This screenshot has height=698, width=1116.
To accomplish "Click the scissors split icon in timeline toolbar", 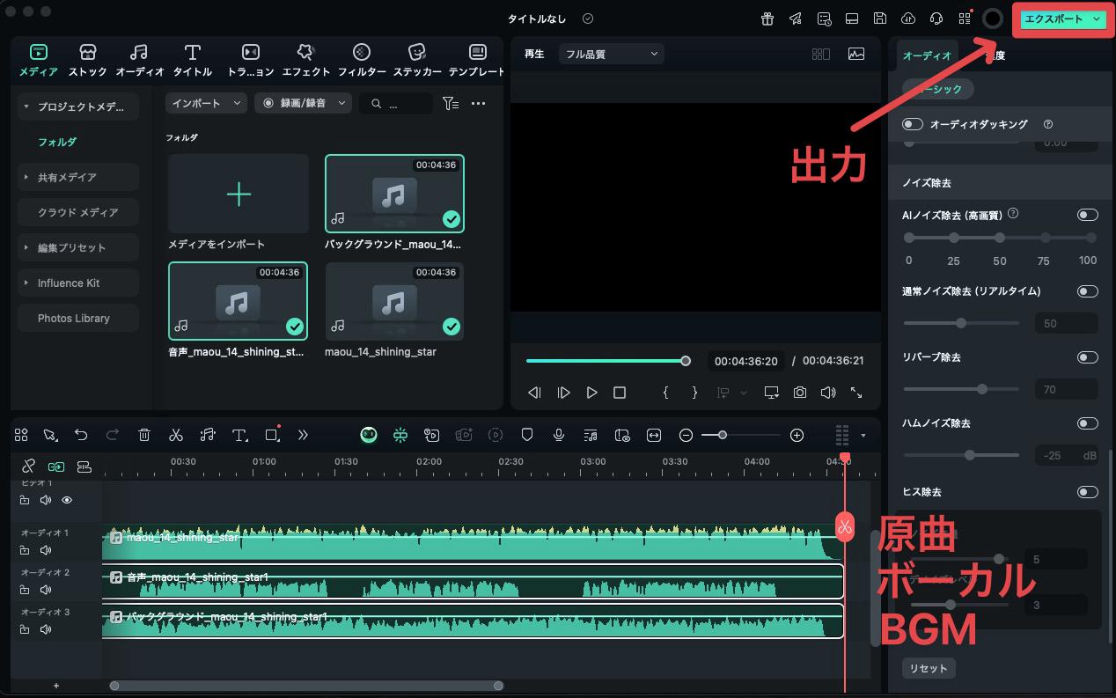I will pos(176,435).
